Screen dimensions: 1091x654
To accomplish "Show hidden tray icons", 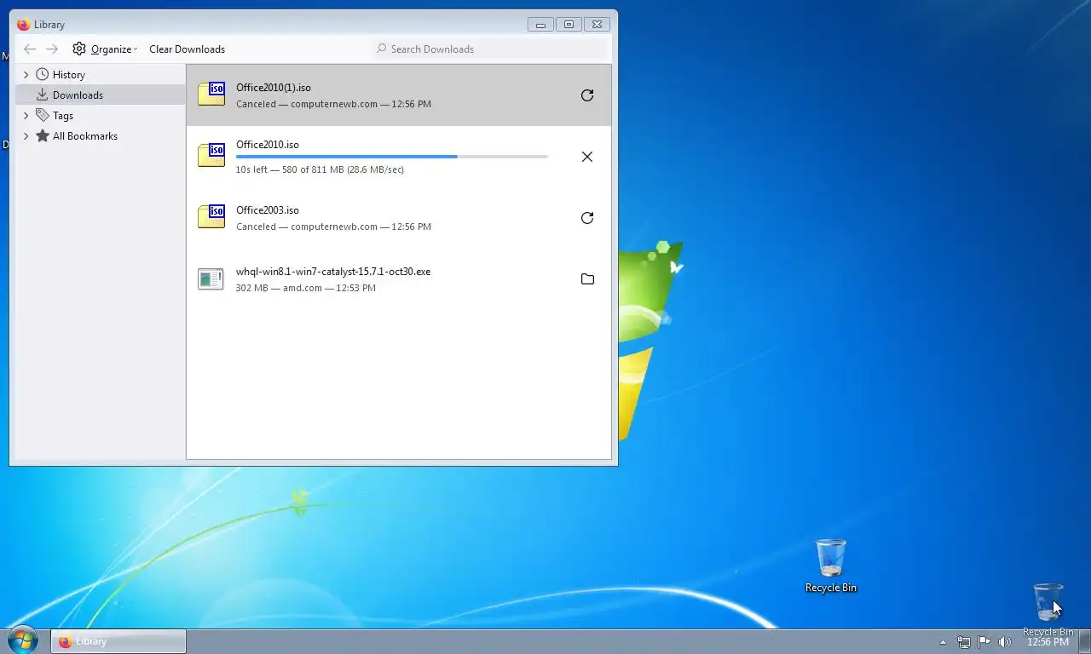I will 943,642.
